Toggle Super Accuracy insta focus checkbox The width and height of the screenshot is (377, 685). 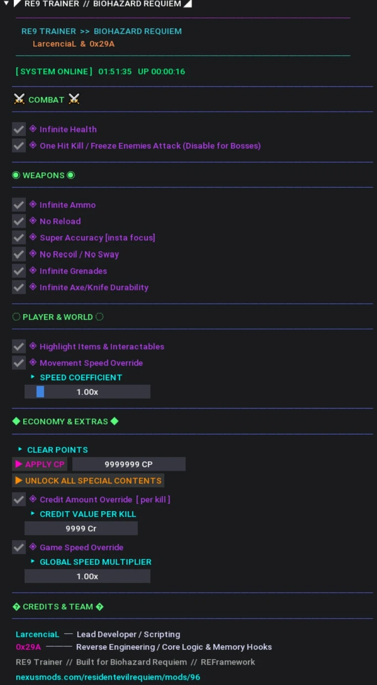click(x=19, y=238)
